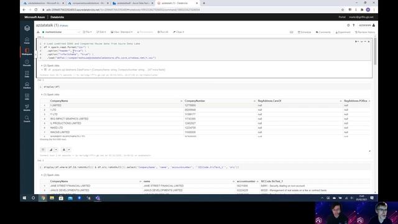The image size is (398, 224).
Task: Minimize the first notebook cell
Action: [365, 42]
